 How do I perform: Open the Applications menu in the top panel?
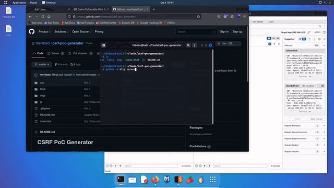tap(19, 3)
